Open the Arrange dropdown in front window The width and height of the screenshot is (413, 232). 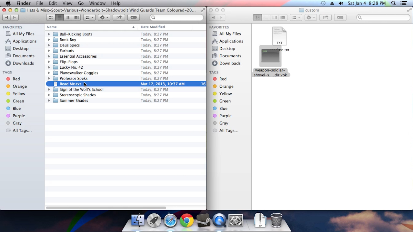(89, 17)
